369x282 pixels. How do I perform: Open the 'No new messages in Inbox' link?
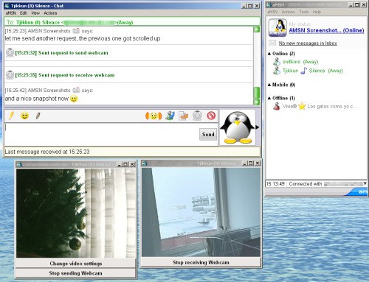click(x=308, y=43)
